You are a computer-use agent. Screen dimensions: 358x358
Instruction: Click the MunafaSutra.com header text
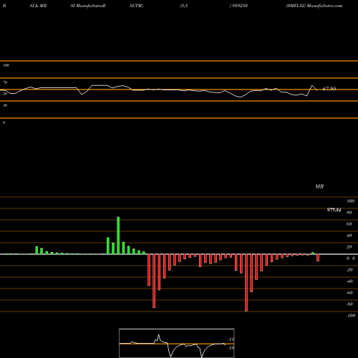click(324, 6)
